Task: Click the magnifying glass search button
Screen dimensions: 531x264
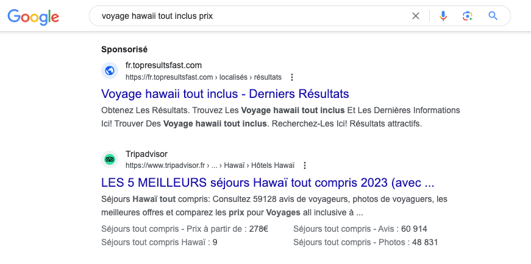Action: [x=493, y=16]
